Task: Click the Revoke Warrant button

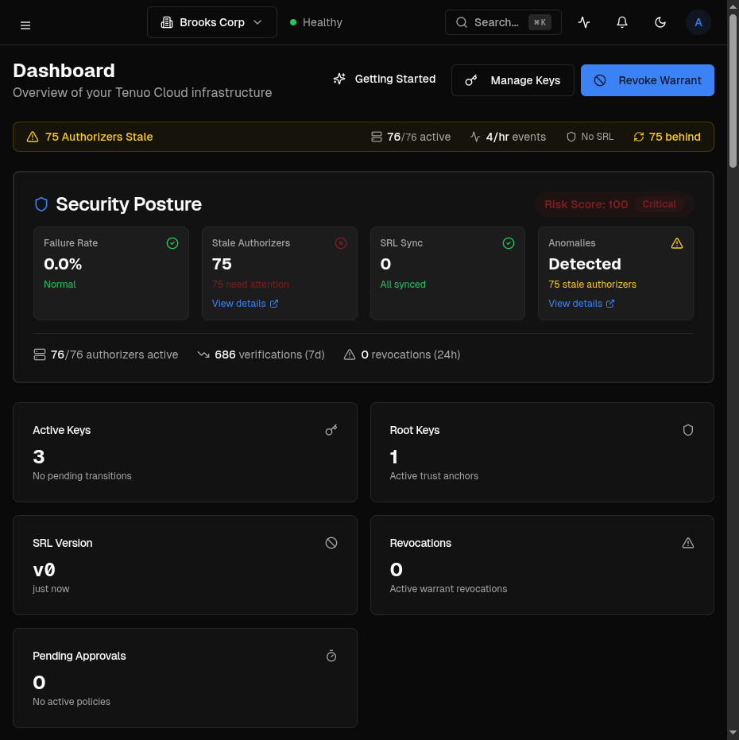Action: pyautogui.click(x=647, y=80)
